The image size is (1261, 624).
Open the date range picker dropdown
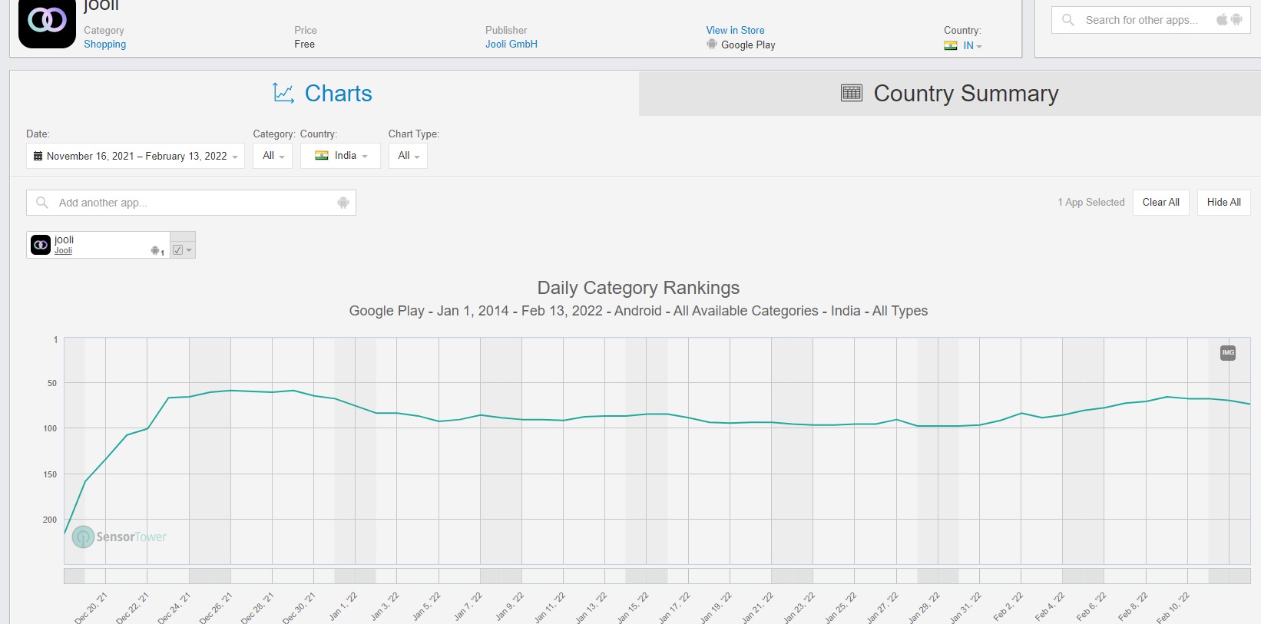click(135, 156)
